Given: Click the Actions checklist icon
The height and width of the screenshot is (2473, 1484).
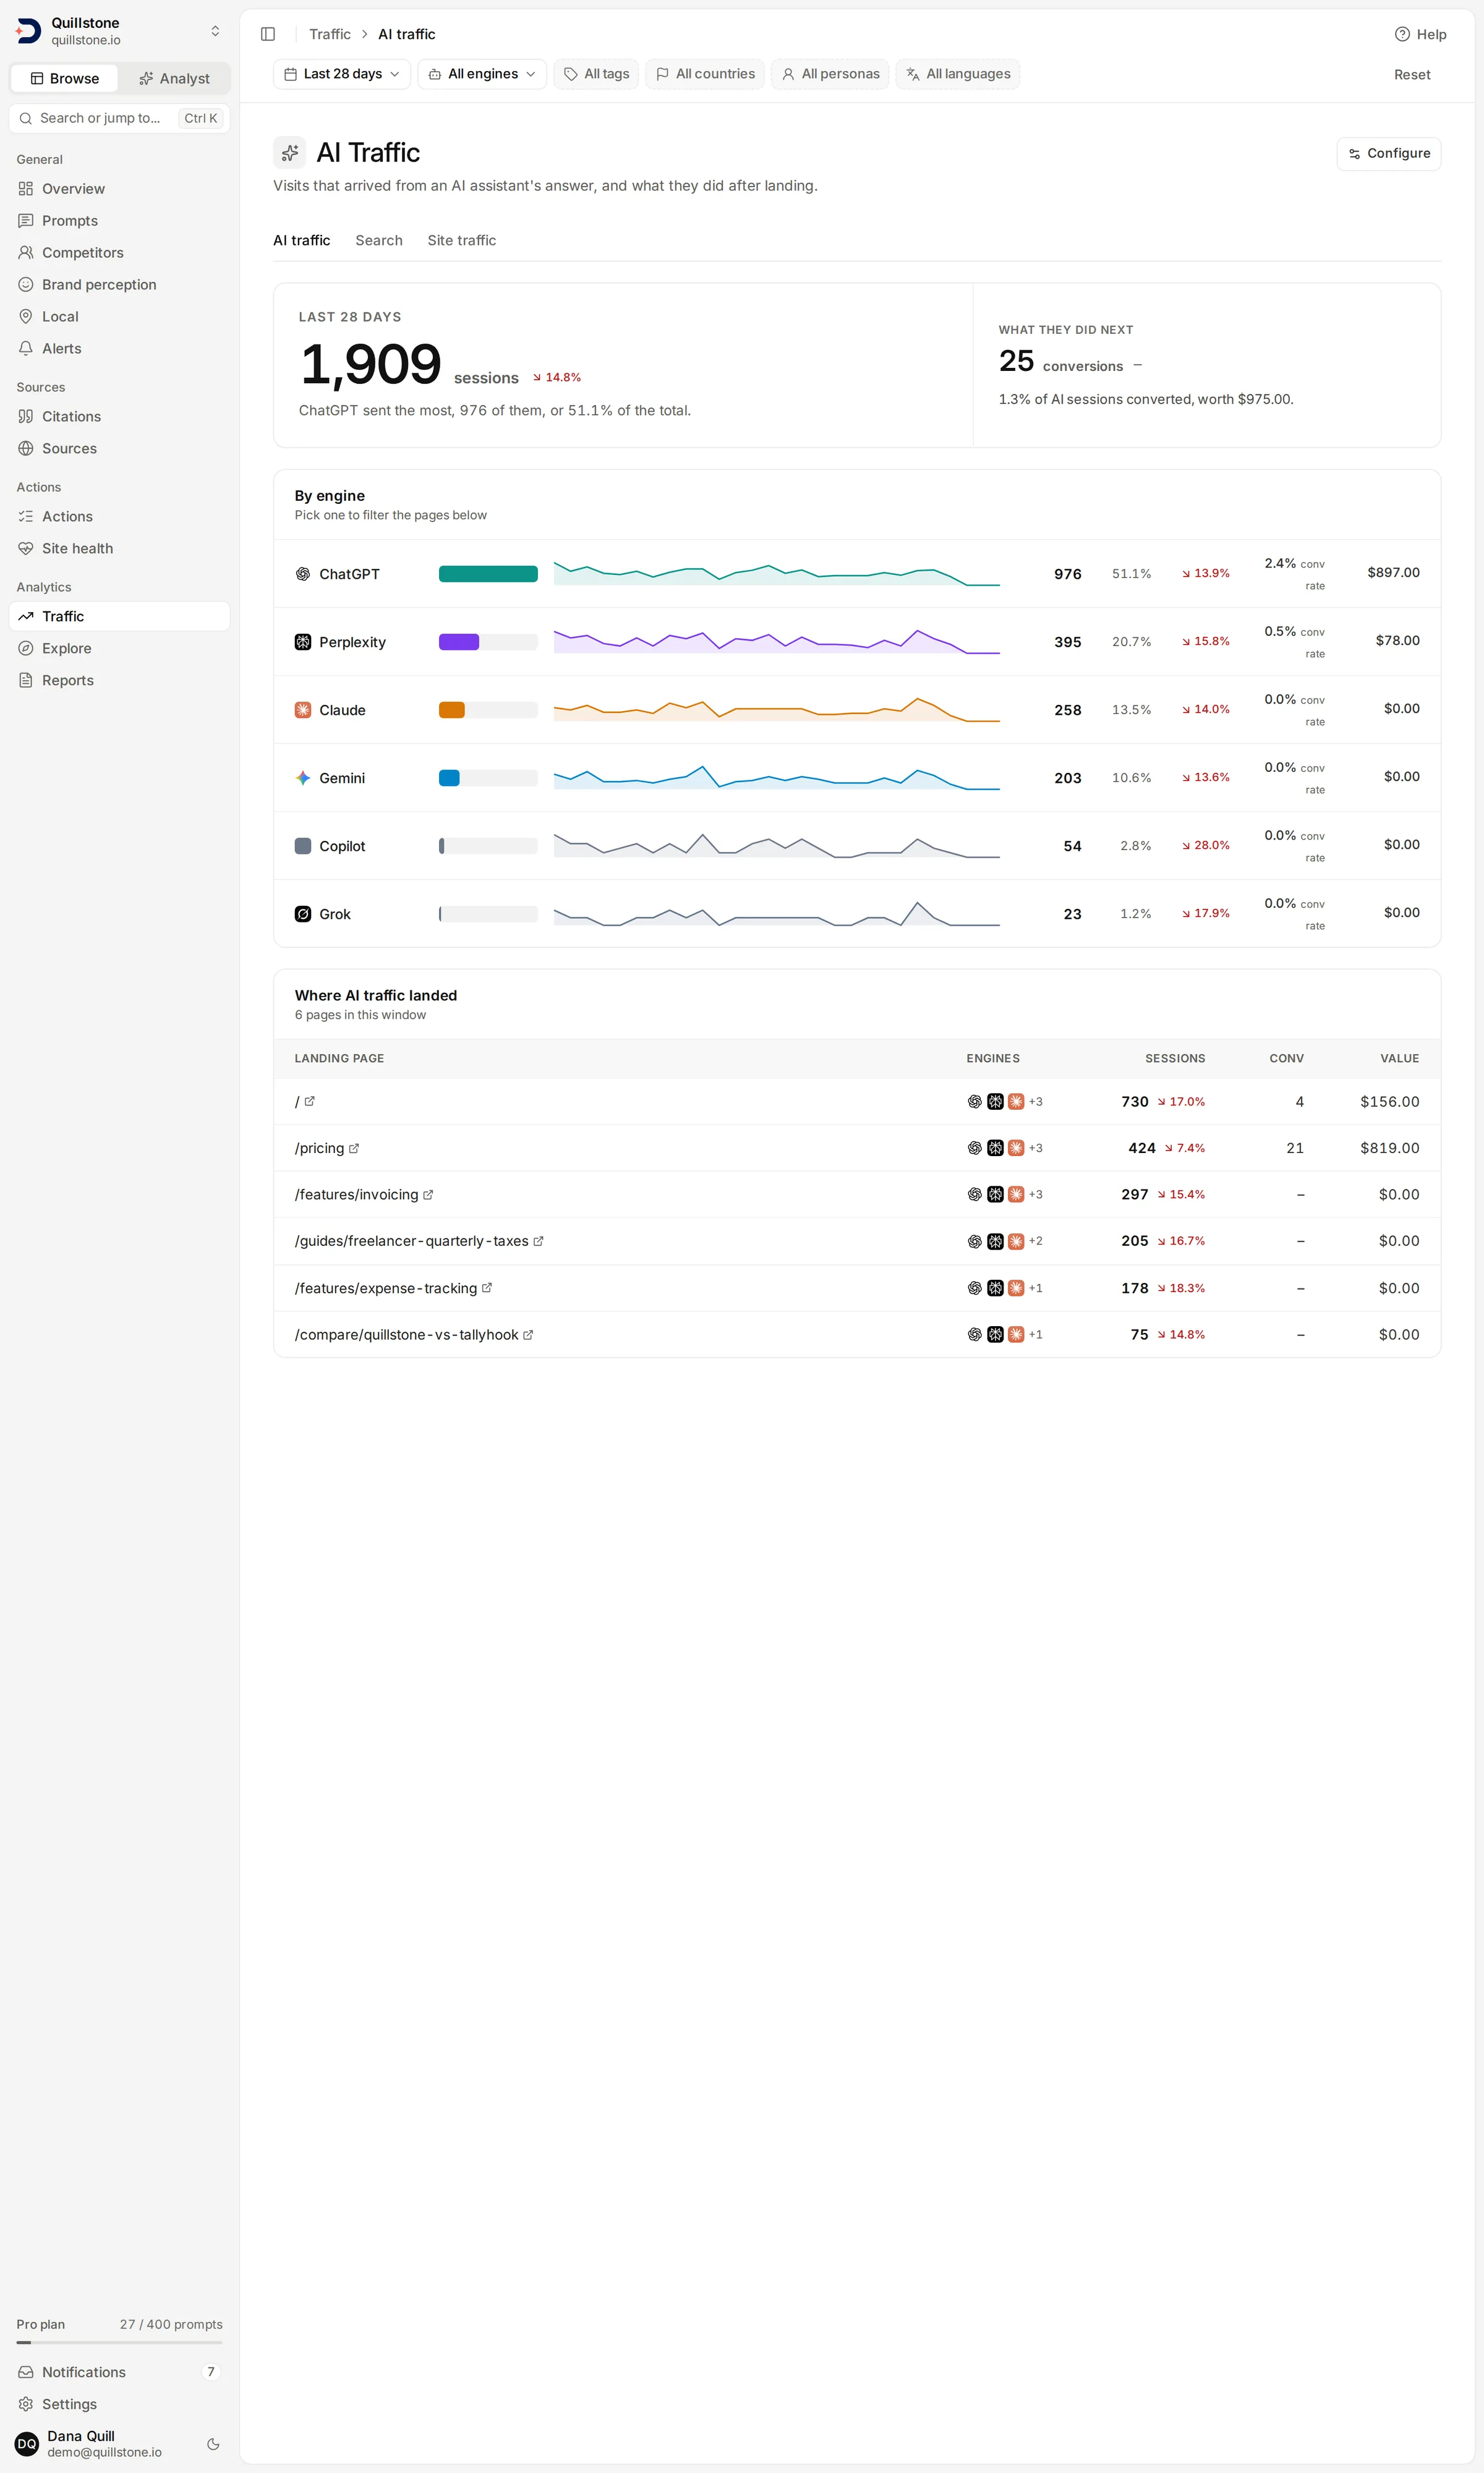Looking at the screenshot, I should tap(26, 517).
